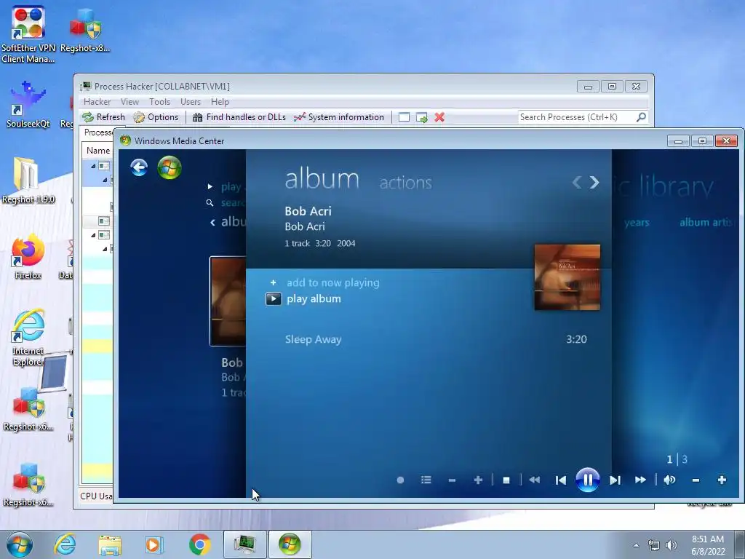Show hidden tray icons arrow
The image size is (745, 559).
(636, 545)
